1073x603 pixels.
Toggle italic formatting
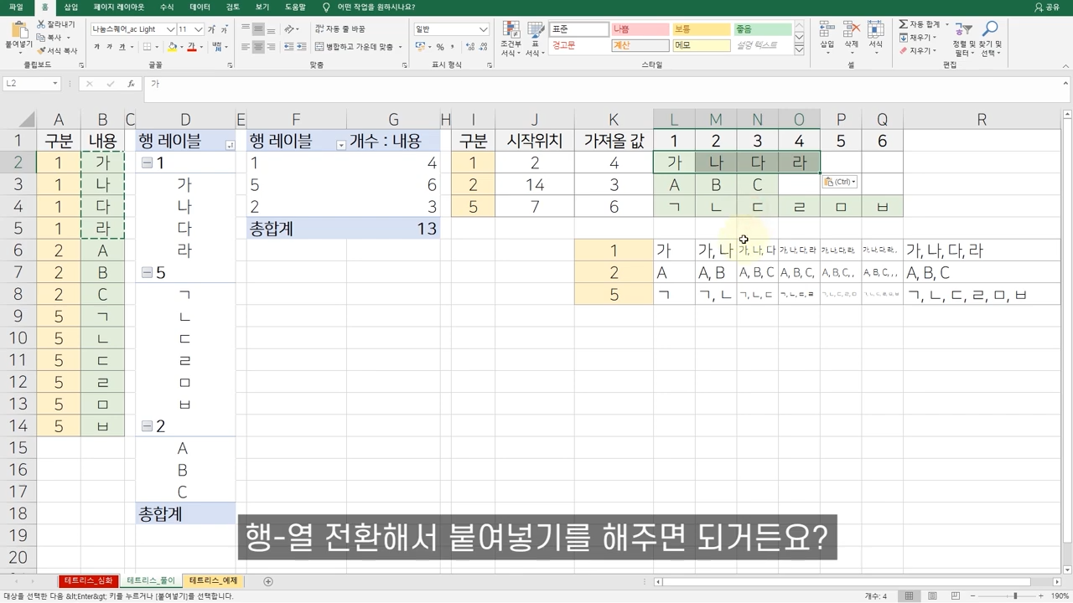[109, 47]
